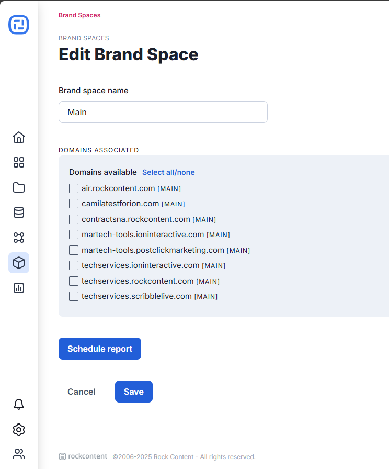The height and width of the screenshot is (469, 389).
Task: Click the Schedule report button
Action: point(100,349)
